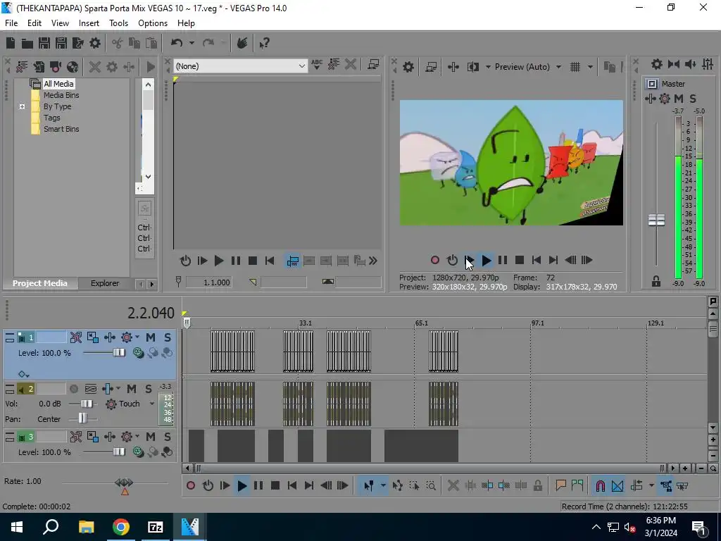Open trimmer media dropdown showing (None)
The image size is (721, 541).
click(241, 66)
